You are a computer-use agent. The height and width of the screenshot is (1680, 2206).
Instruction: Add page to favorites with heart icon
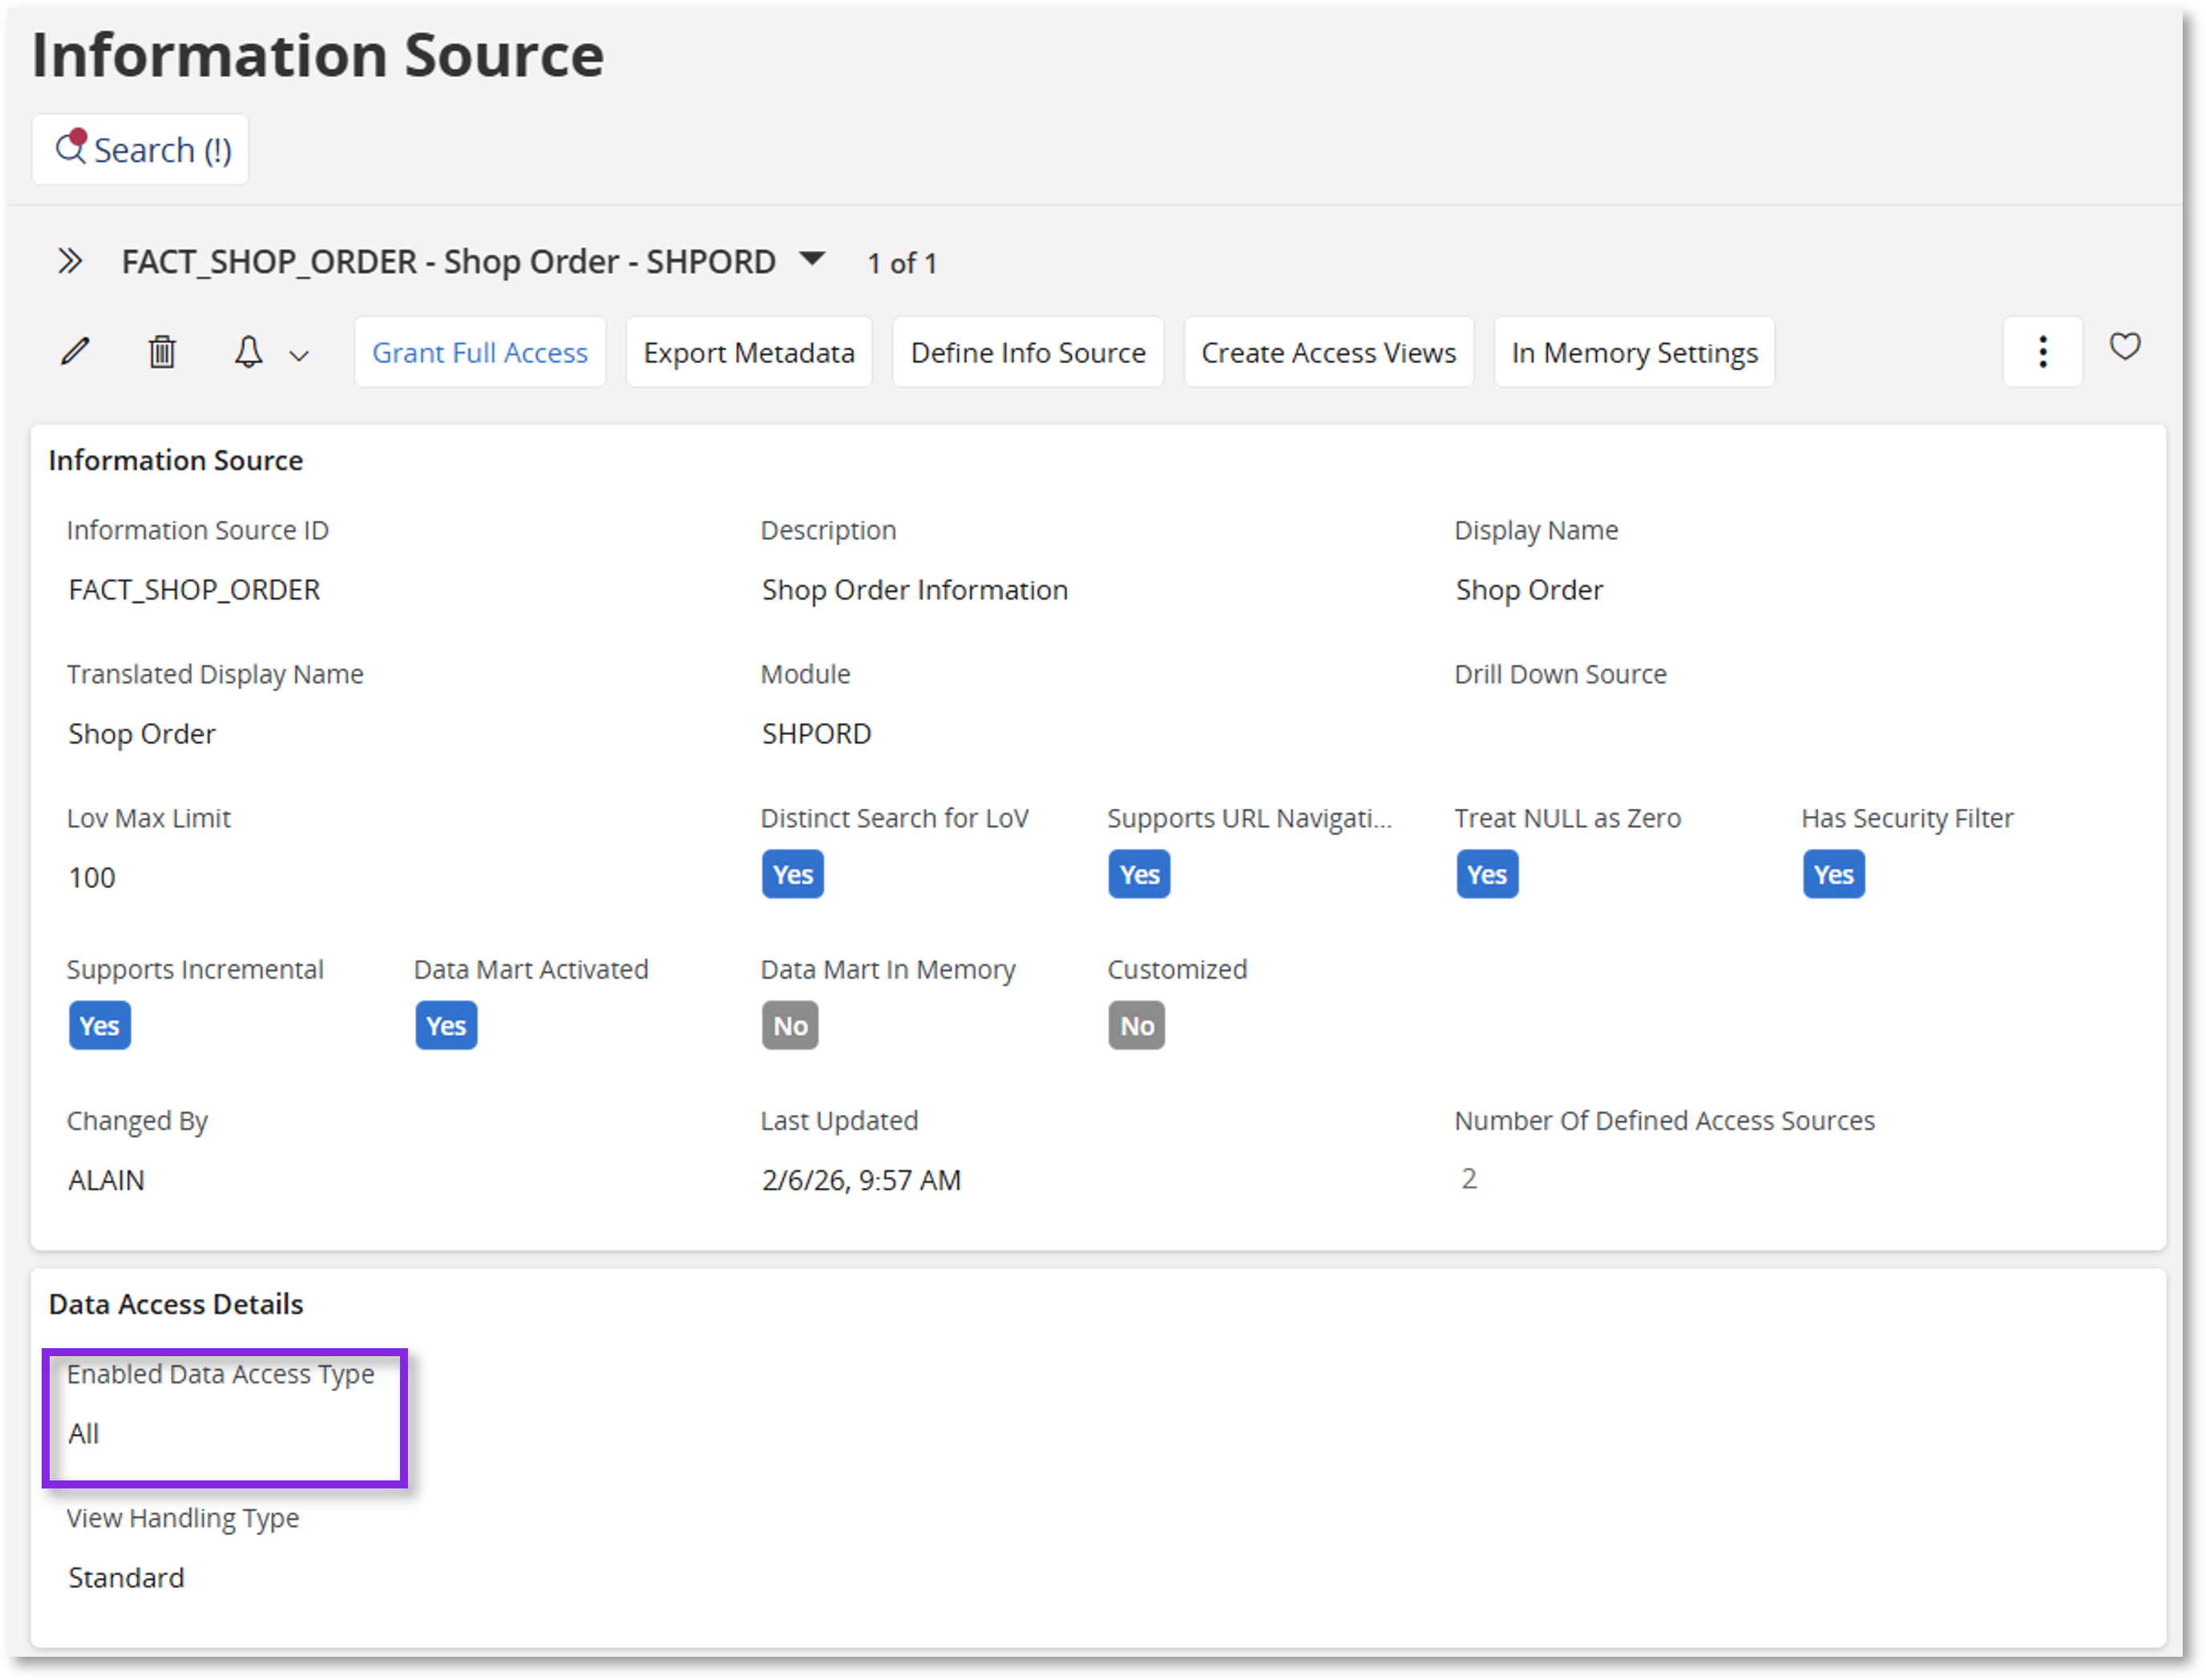2125,347
